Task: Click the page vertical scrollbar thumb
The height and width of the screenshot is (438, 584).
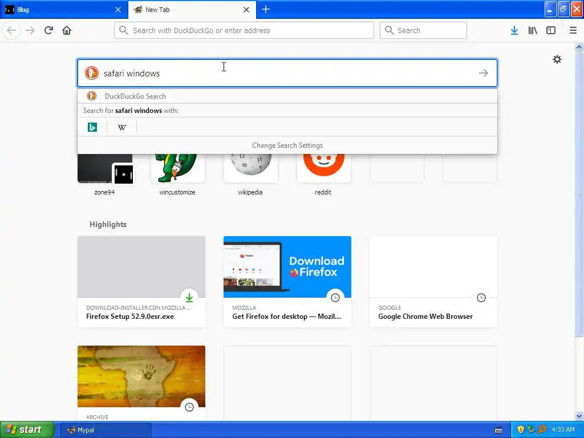Action: [579, 194]
